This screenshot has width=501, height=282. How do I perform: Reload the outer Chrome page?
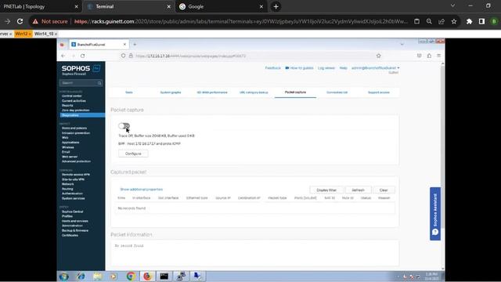[20, 21]
